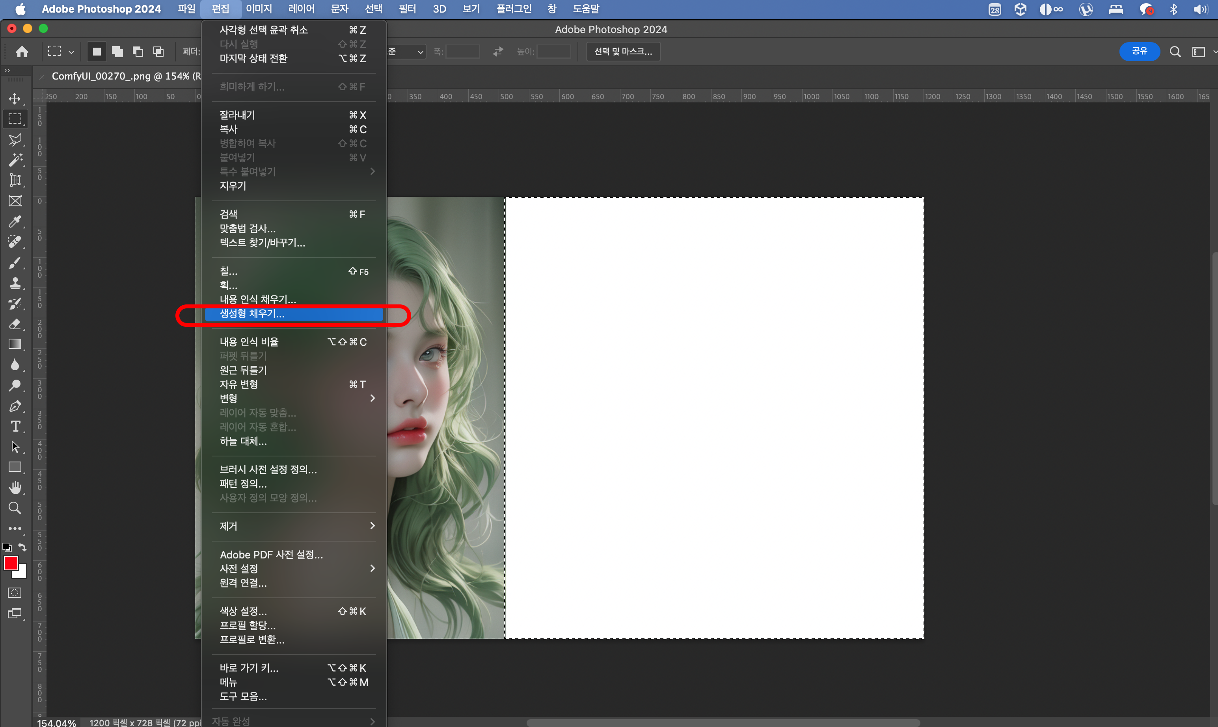Select the Eyedropper tool
1218x727 pixels.
pos(15,221)
